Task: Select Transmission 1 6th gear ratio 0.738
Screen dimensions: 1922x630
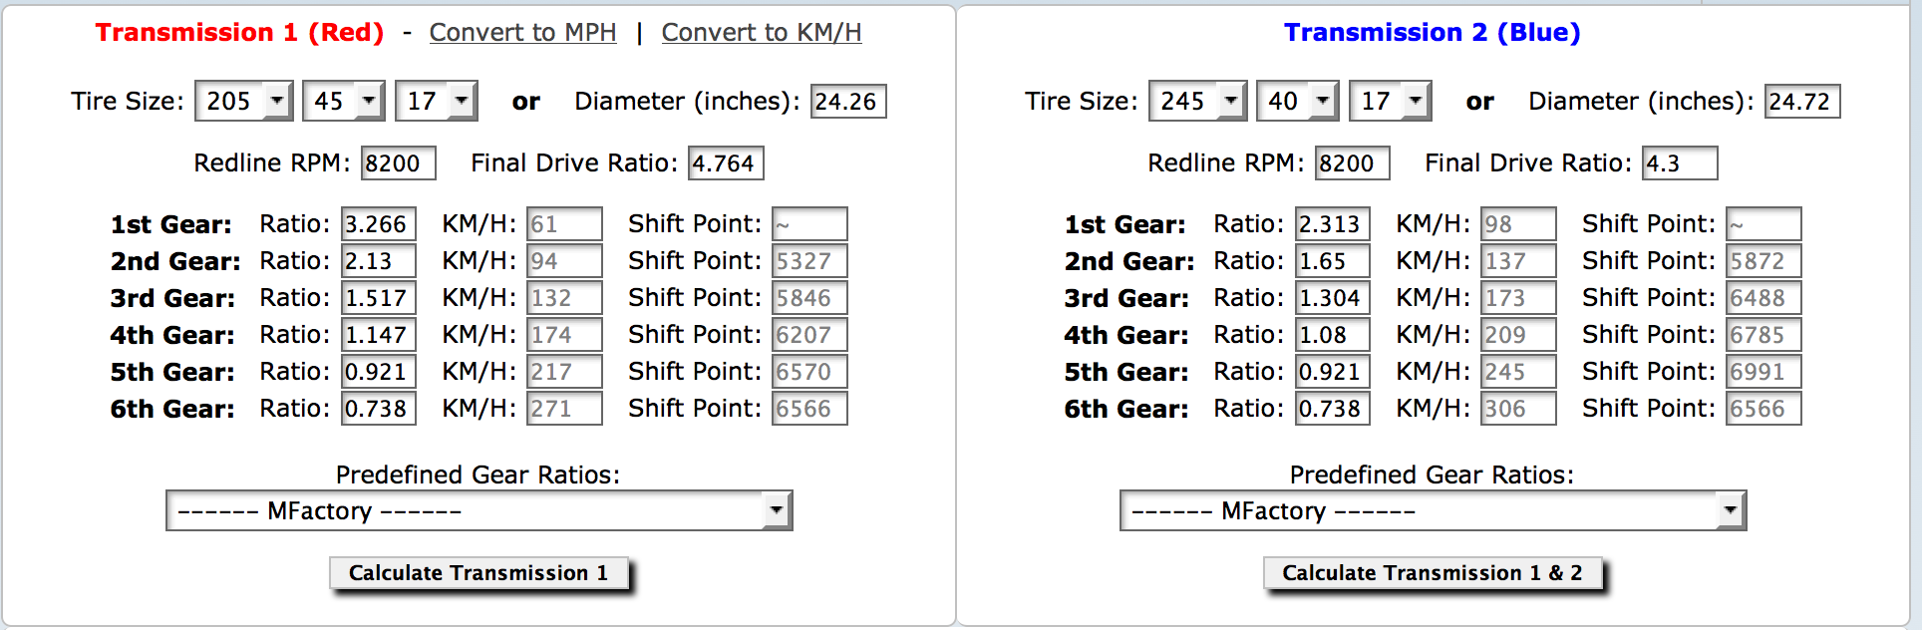Action: pyautogui.click(x=379, y=409)
